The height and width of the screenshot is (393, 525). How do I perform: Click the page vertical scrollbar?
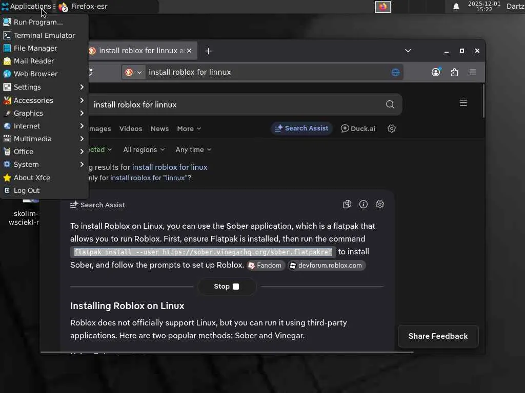[x=483, y=101]
